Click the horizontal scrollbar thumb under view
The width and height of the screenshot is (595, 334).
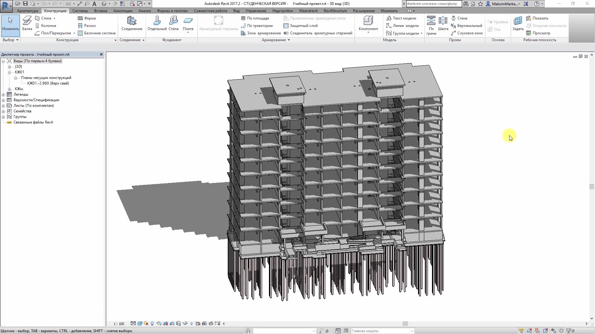pos(405,324)
